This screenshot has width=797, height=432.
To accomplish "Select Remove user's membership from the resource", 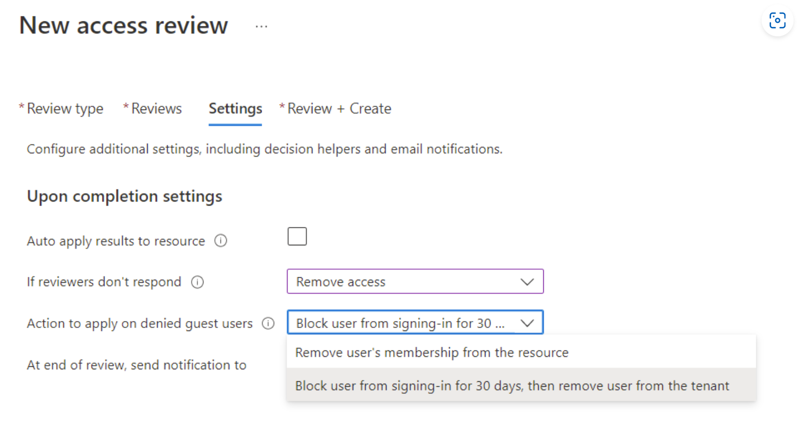I will point(432,352).
